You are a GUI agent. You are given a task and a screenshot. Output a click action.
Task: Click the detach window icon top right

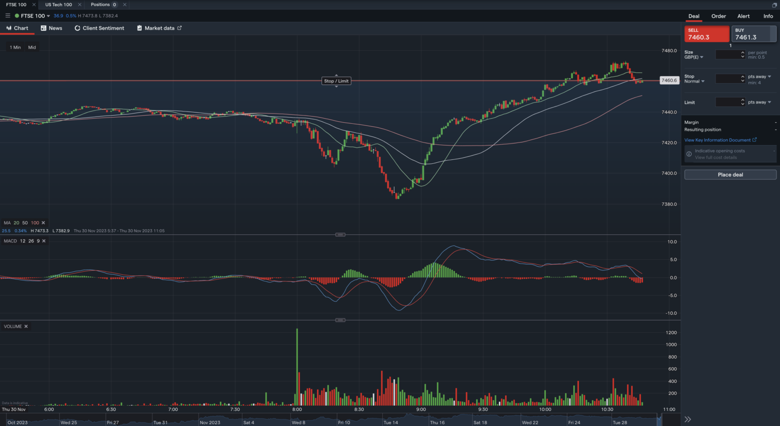pyautogui.click(x=774, y=5)
